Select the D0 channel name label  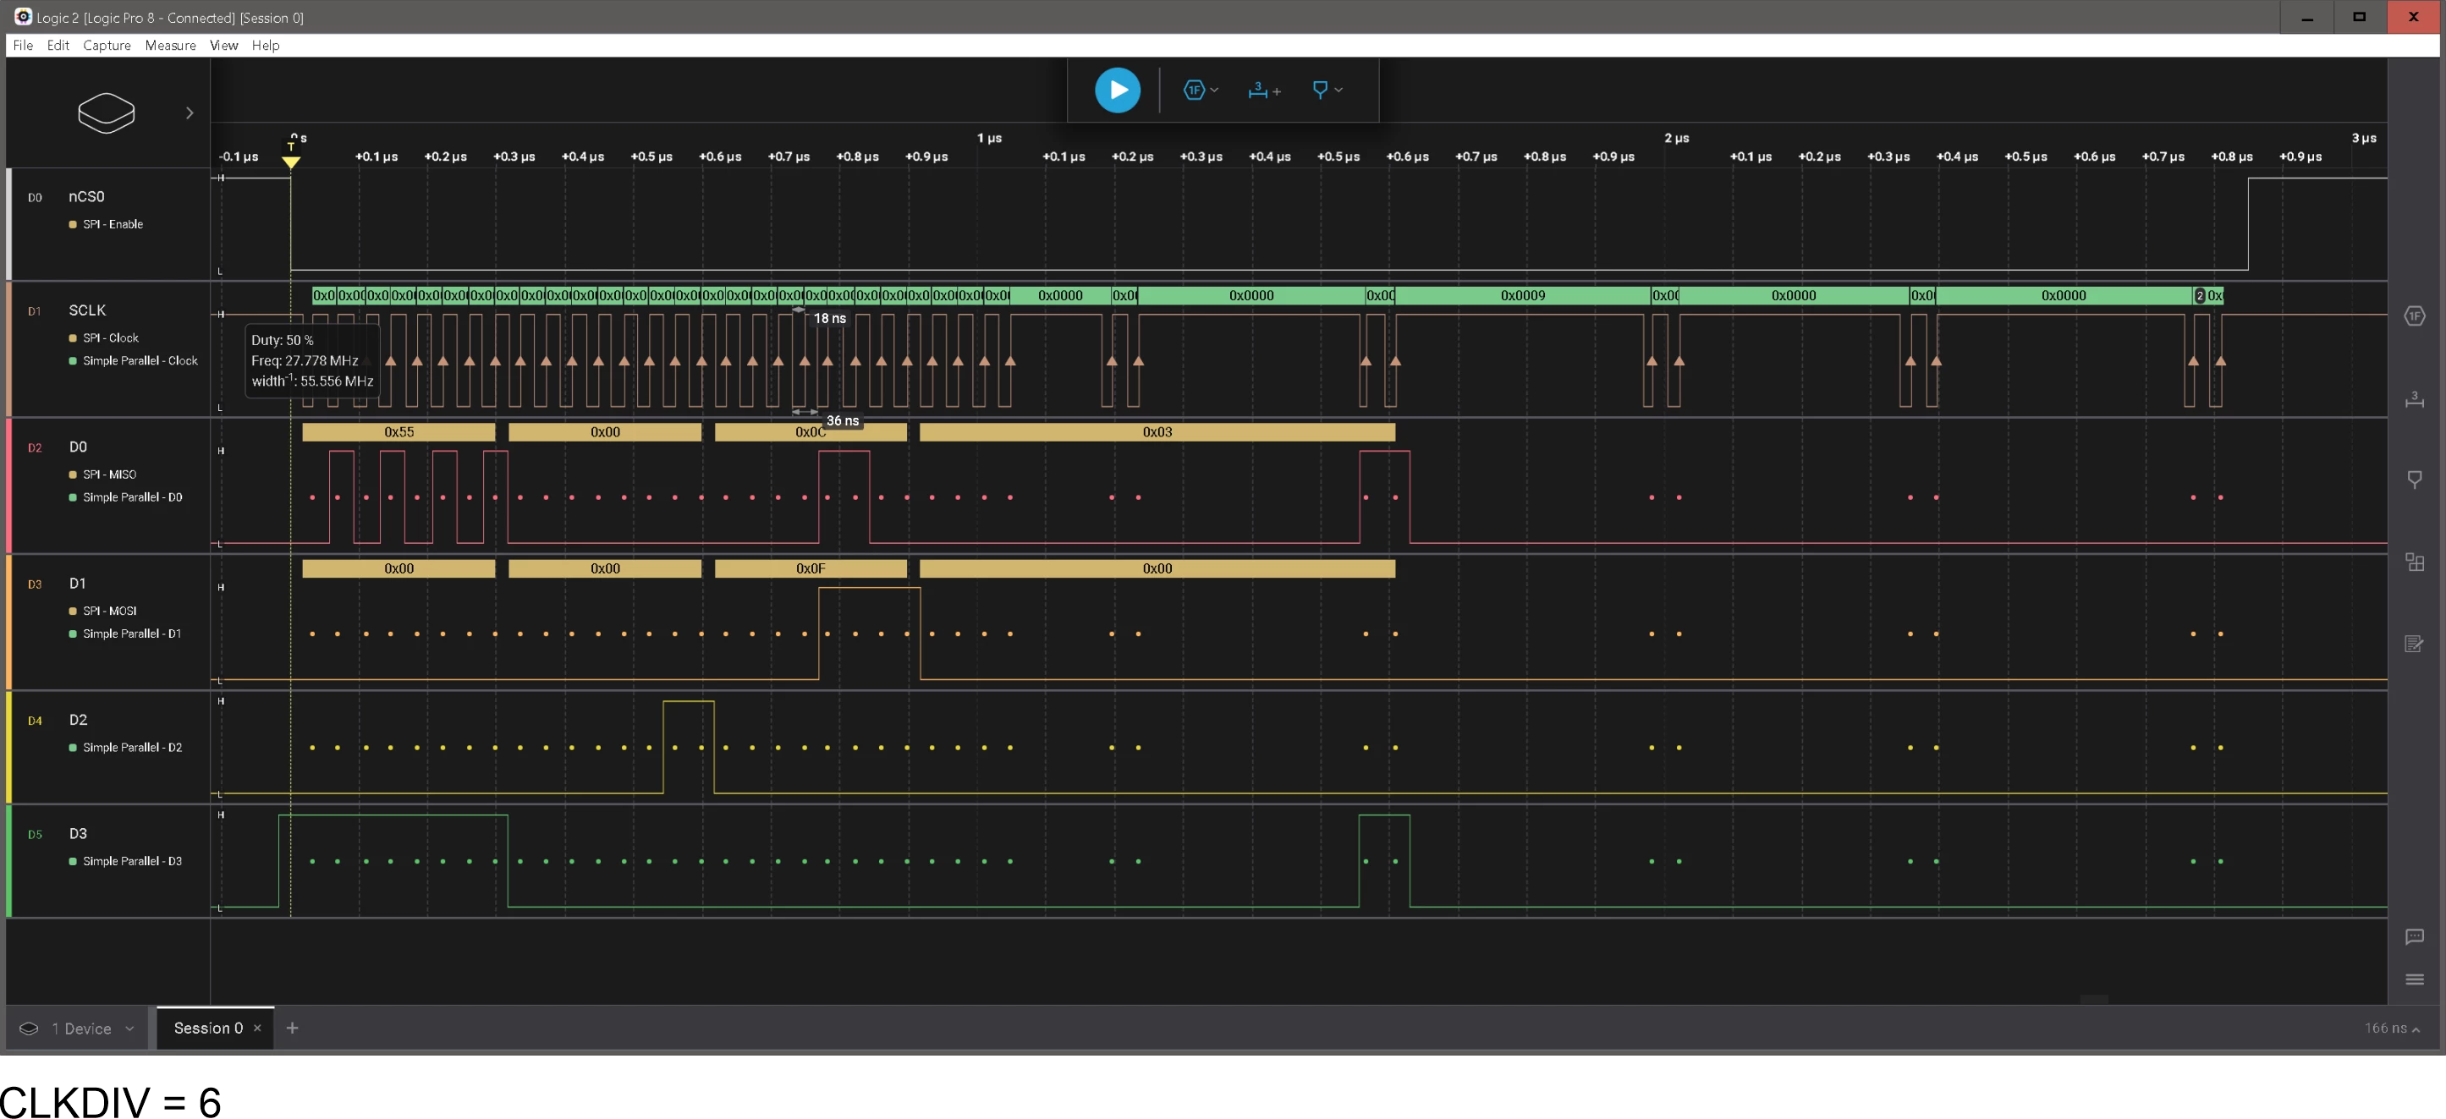click(78, 448)
